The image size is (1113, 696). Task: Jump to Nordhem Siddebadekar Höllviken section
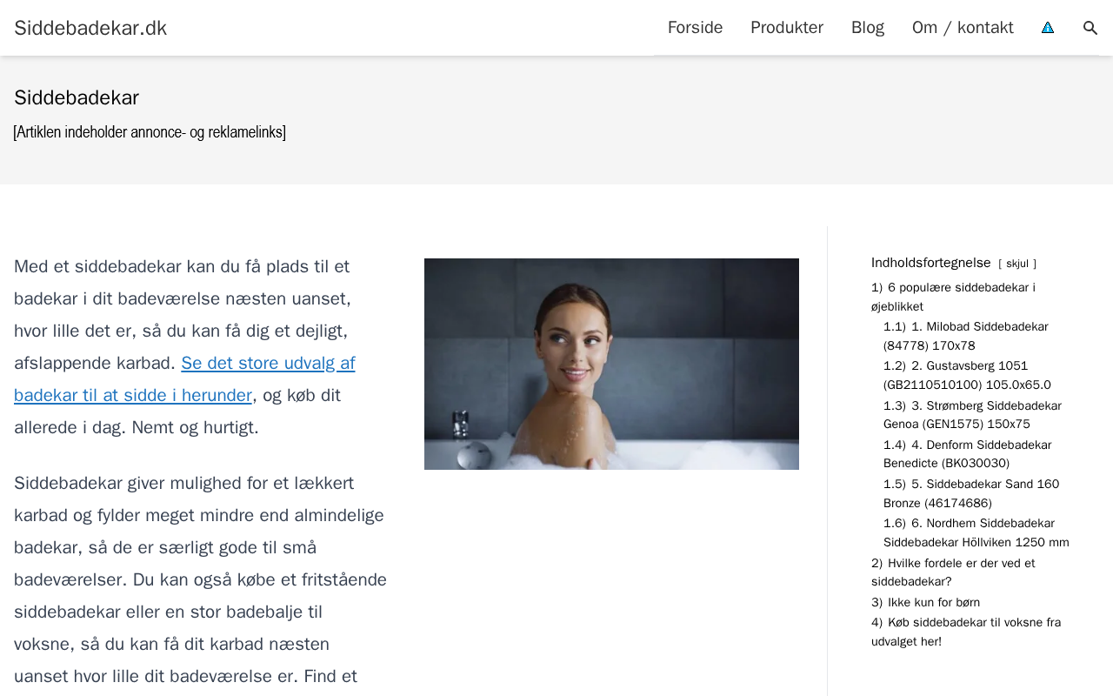(976, 532)
